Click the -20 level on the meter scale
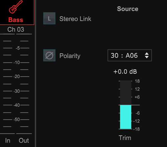Screen dimensions: 167x147 pyautogui.click(x=17, y=77)
